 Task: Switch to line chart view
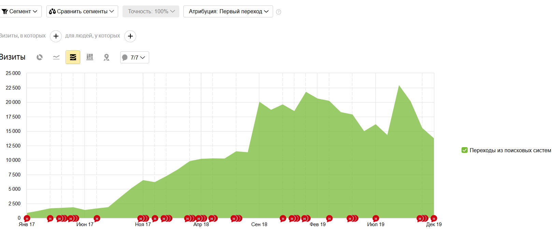pyautogui.click(x=56, y=57)
